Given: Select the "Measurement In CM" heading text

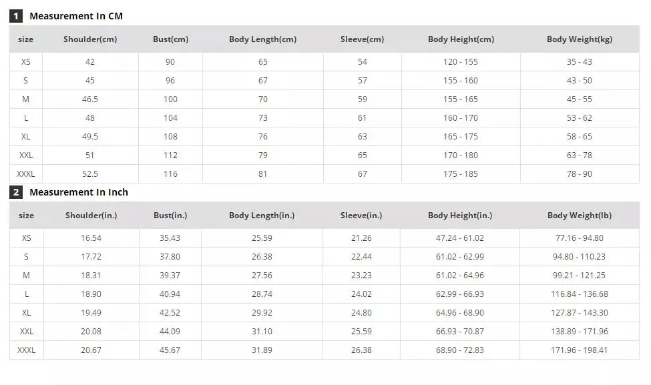Looking at the screenshot, I should [76, 16].
